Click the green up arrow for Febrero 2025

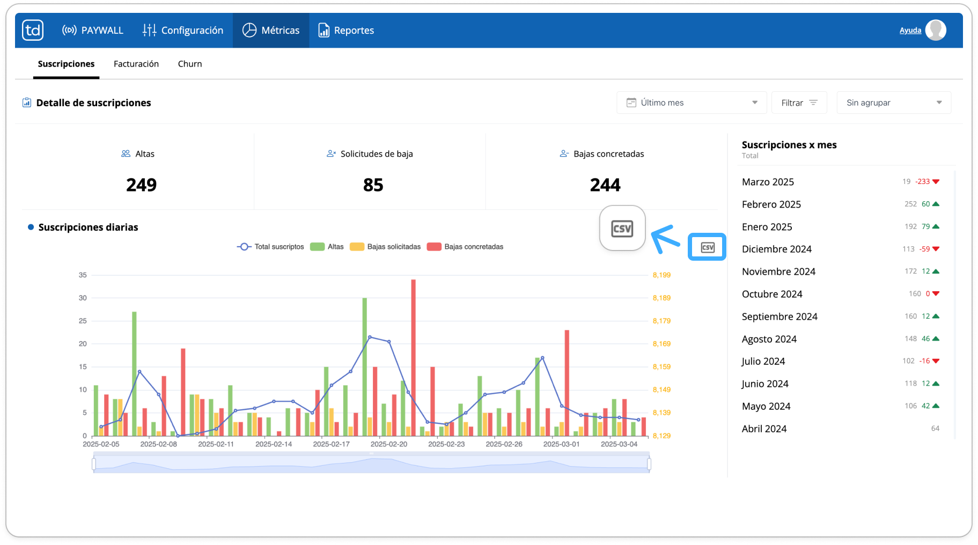pos(936,204)
